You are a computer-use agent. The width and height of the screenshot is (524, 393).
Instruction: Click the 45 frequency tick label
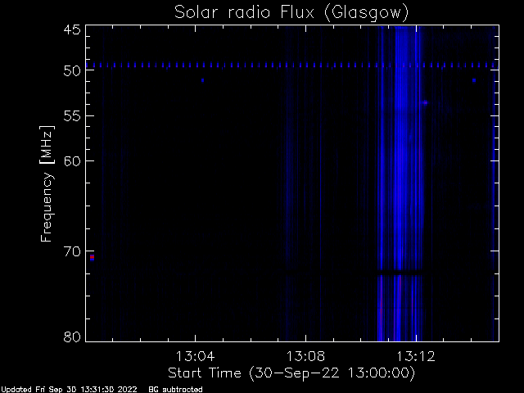[x=72, y=29]
